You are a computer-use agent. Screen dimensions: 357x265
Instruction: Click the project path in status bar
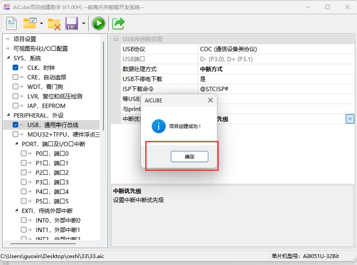pyautogui.click(x=52, y=256)
